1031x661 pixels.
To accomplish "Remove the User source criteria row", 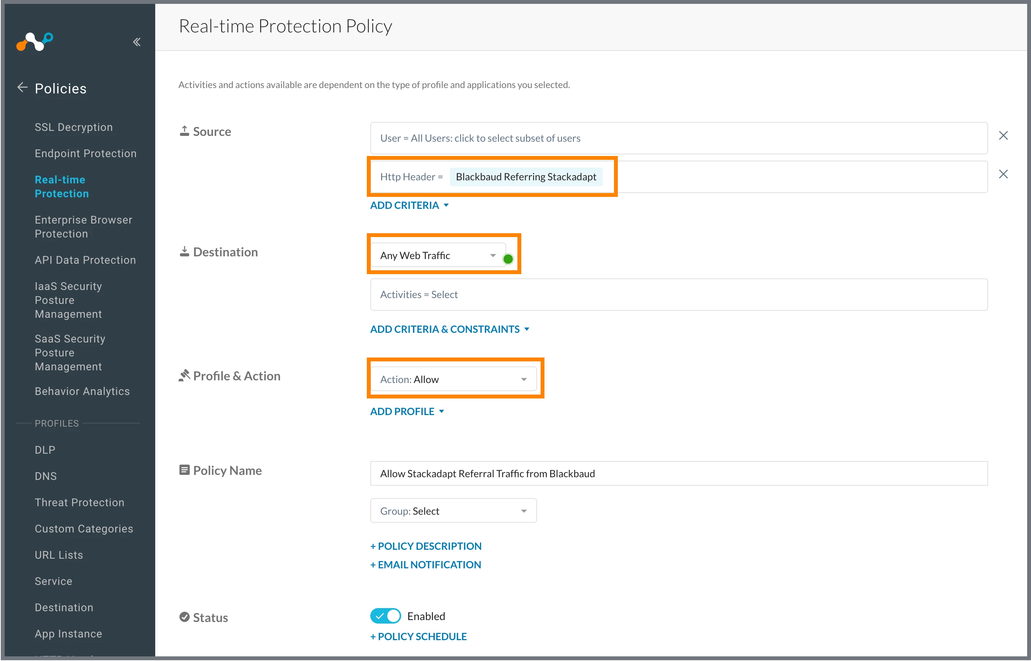I will 1003,136.
